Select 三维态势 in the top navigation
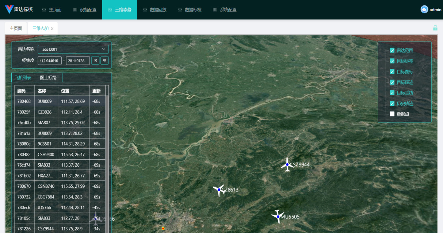443x233 pixels. pos(120,10)
